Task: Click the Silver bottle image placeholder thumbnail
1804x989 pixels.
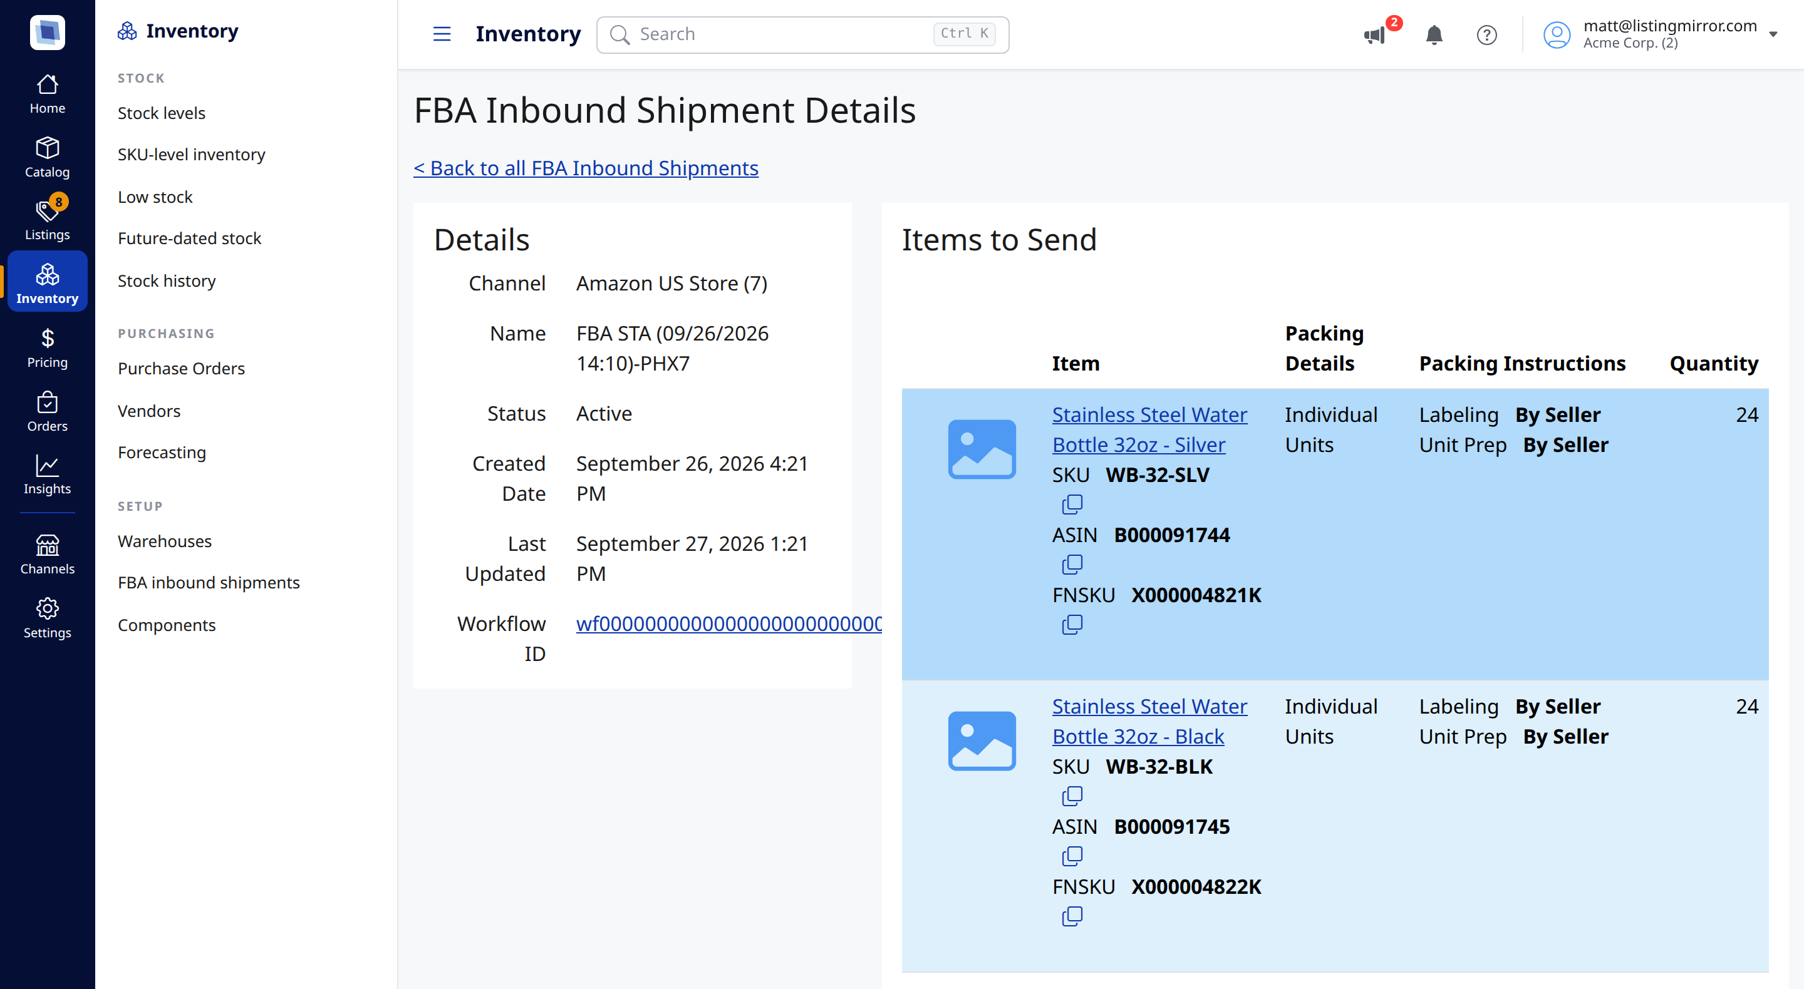Action: pyautogui.click(x=982, y=449)
